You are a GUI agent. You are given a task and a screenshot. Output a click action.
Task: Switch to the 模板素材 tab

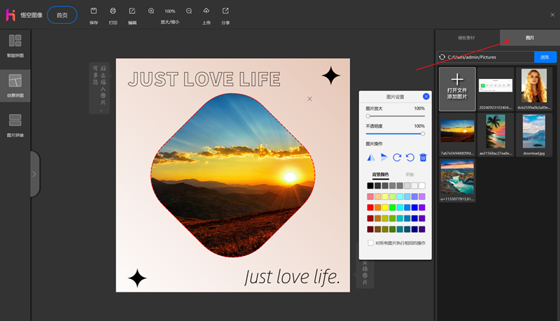466,38
